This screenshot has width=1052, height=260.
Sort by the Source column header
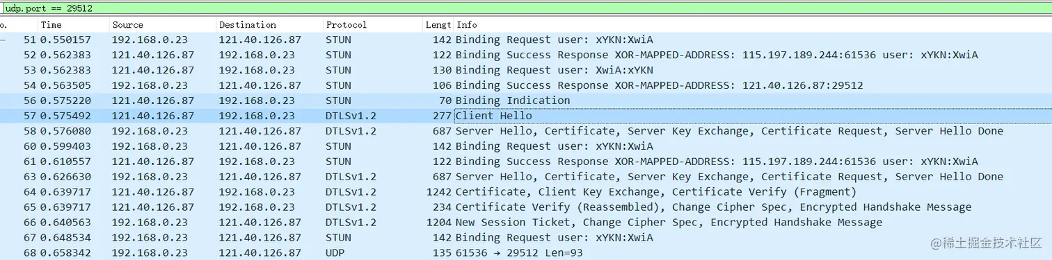(163, 25)
